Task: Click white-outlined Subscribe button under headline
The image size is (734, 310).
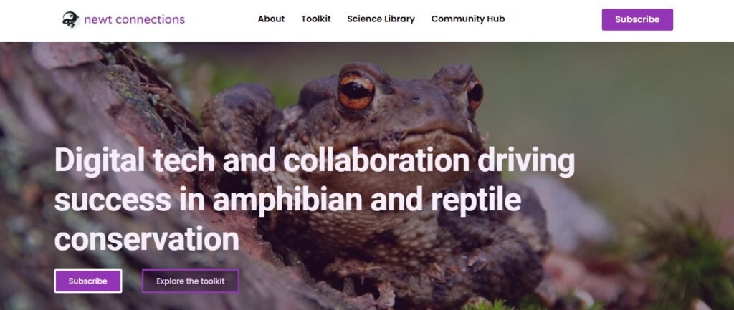Action: point(88,281)
